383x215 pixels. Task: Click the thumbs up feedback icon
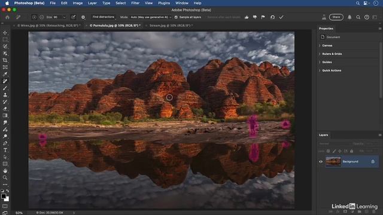(247, 17)
